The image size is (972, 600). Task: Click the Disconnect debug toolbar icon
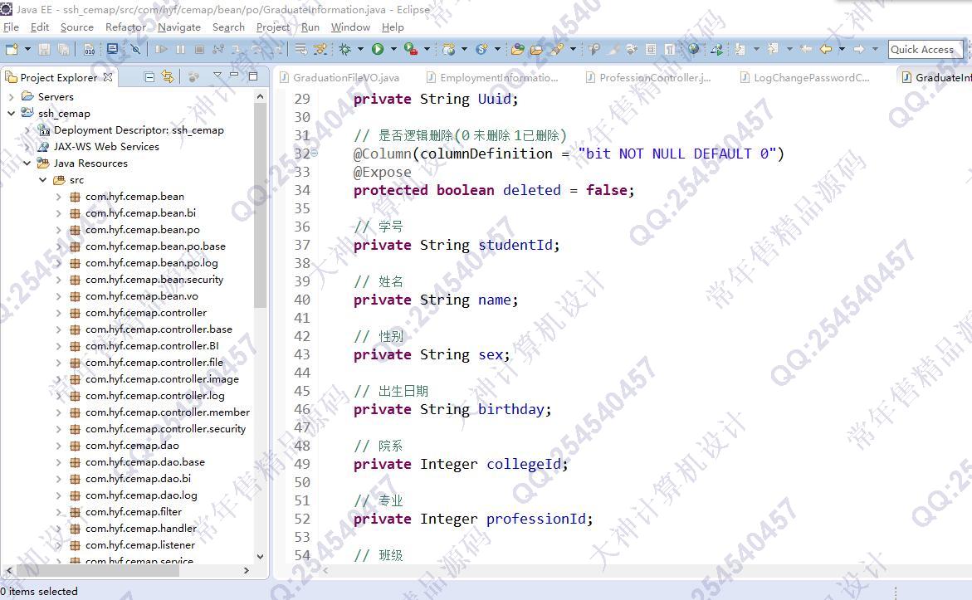click(x=218, y=49)
